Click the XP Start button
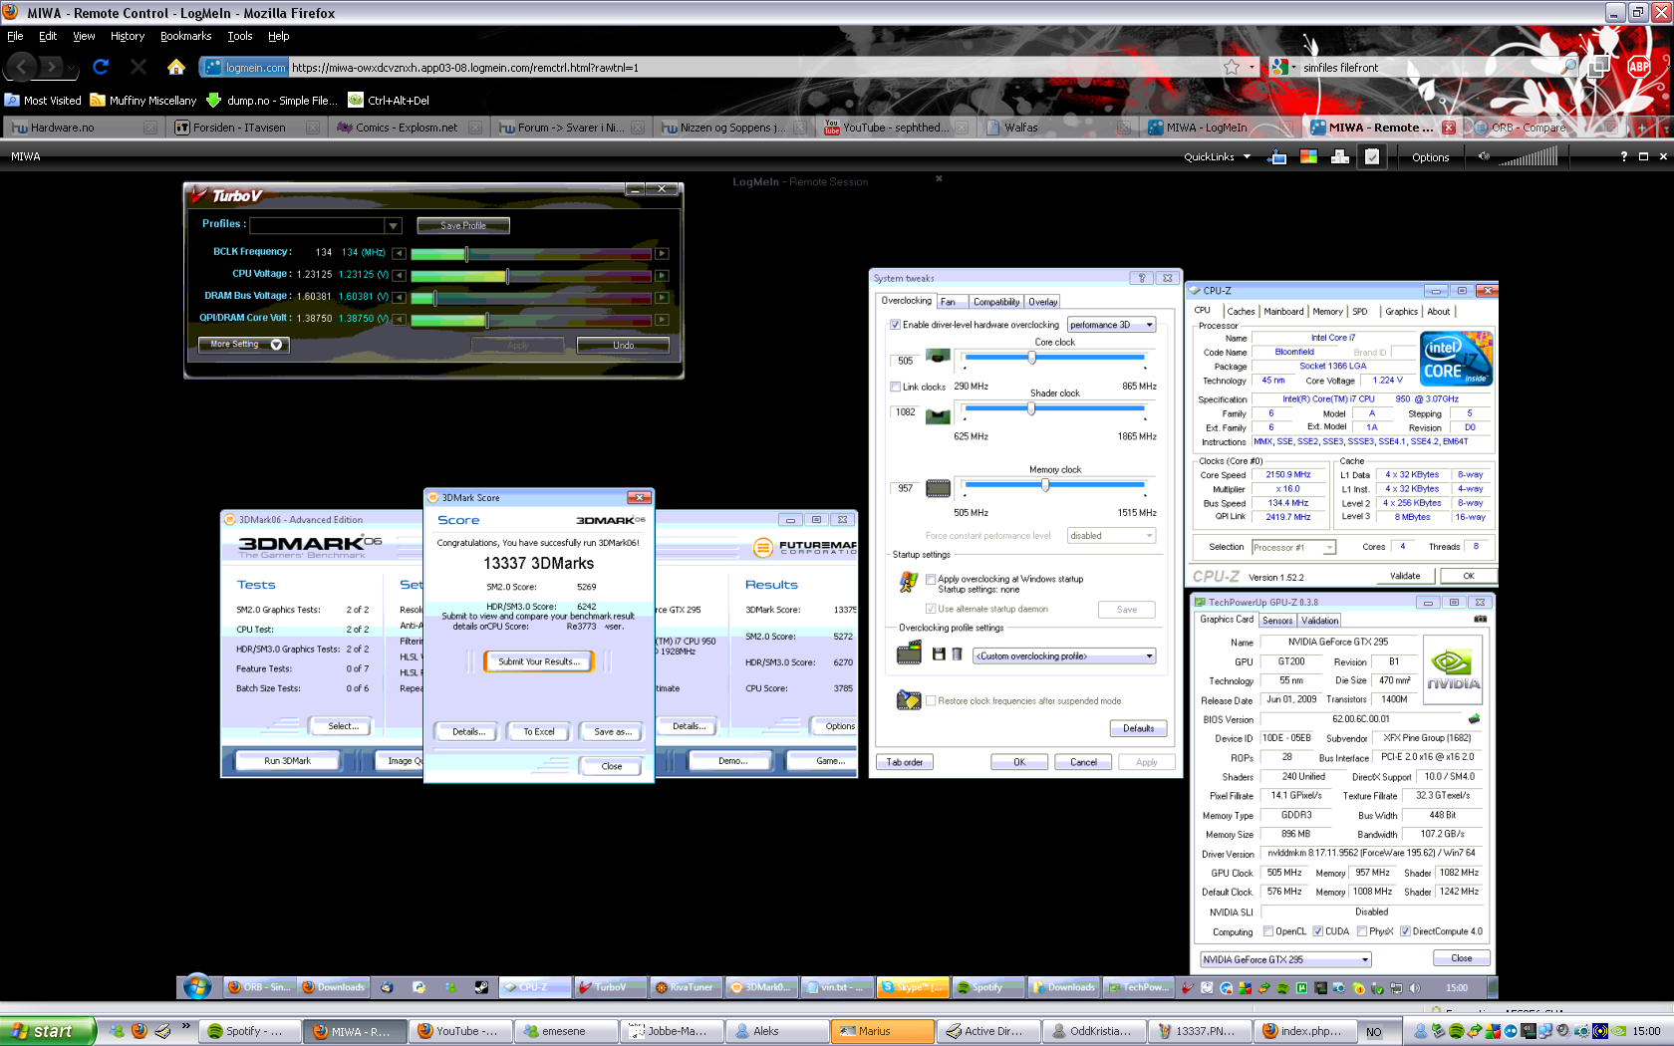The image size is (1674, 1046). pos(48,1031)
